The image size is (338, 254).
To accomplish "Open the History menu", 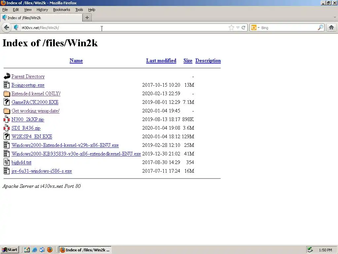I will [x=42, y=10].
